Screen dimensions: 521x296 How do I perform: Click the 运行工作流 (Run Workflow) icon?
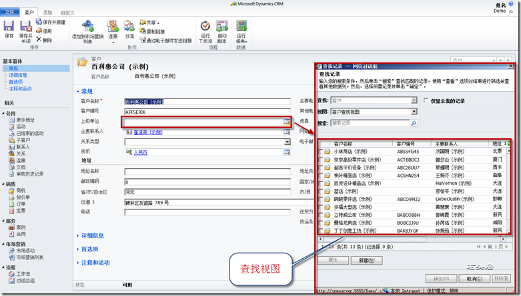coord(205,25)
